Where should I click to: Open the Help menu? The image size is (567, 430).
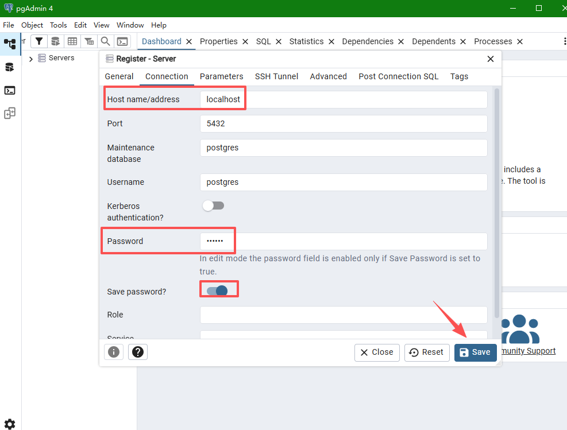159,25
